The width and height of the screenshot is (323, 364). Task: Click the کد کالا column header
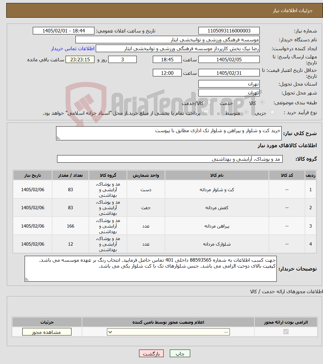(x=287, y=175)
